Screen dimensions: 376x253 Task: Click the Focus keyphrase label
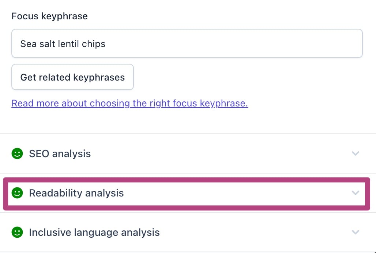click(x=50, y=16)
